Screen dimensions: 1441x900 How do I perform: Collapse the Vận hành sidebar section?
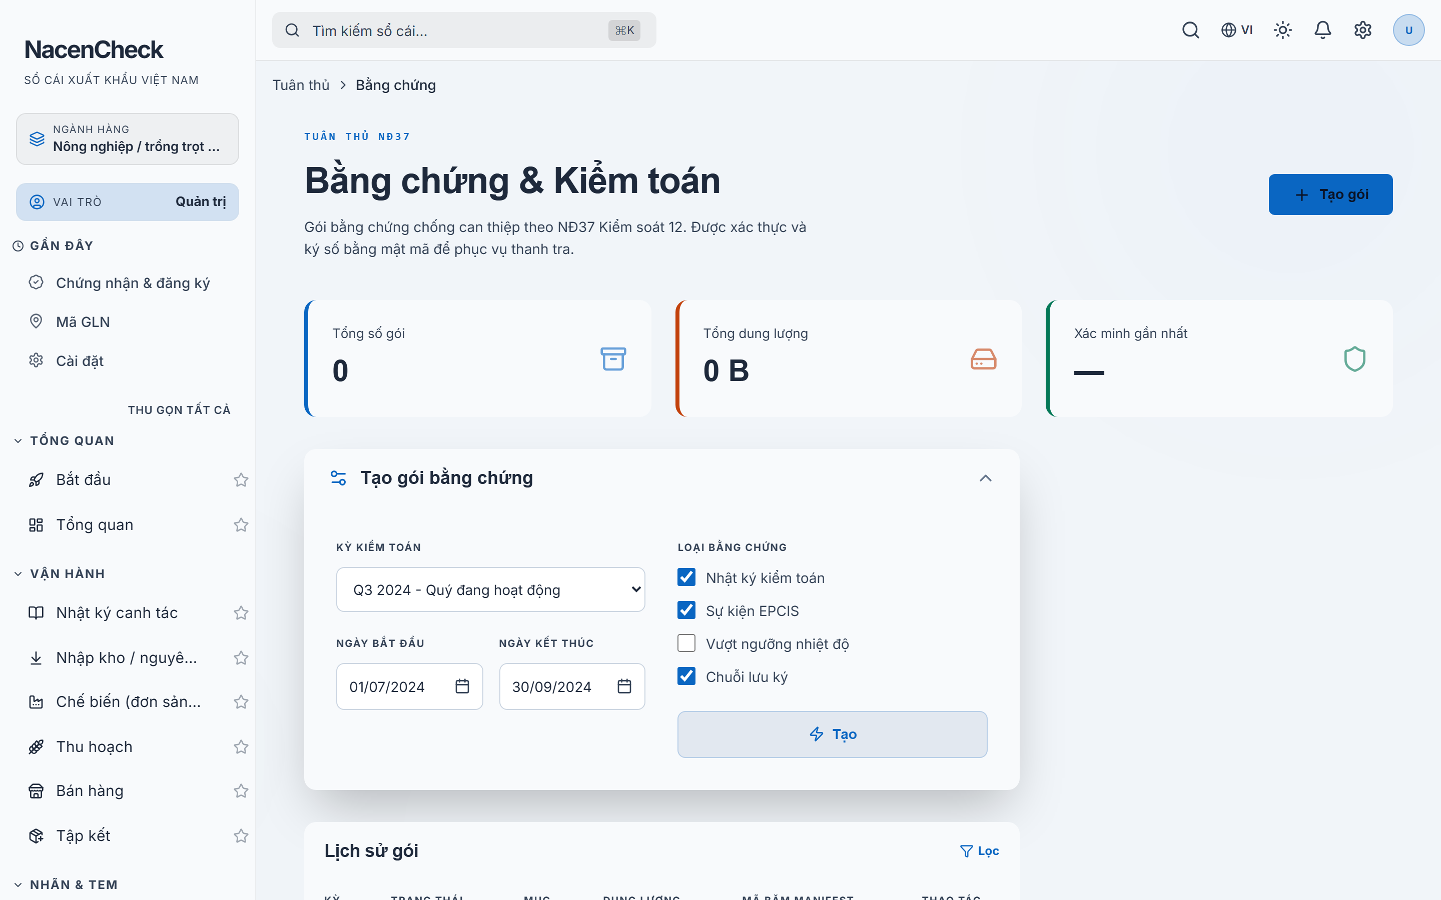tap(59, 574)
